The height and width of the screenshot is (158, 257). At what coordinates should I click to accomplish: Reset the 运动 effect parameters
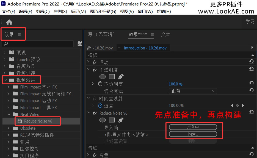click(x=251, y=62)
